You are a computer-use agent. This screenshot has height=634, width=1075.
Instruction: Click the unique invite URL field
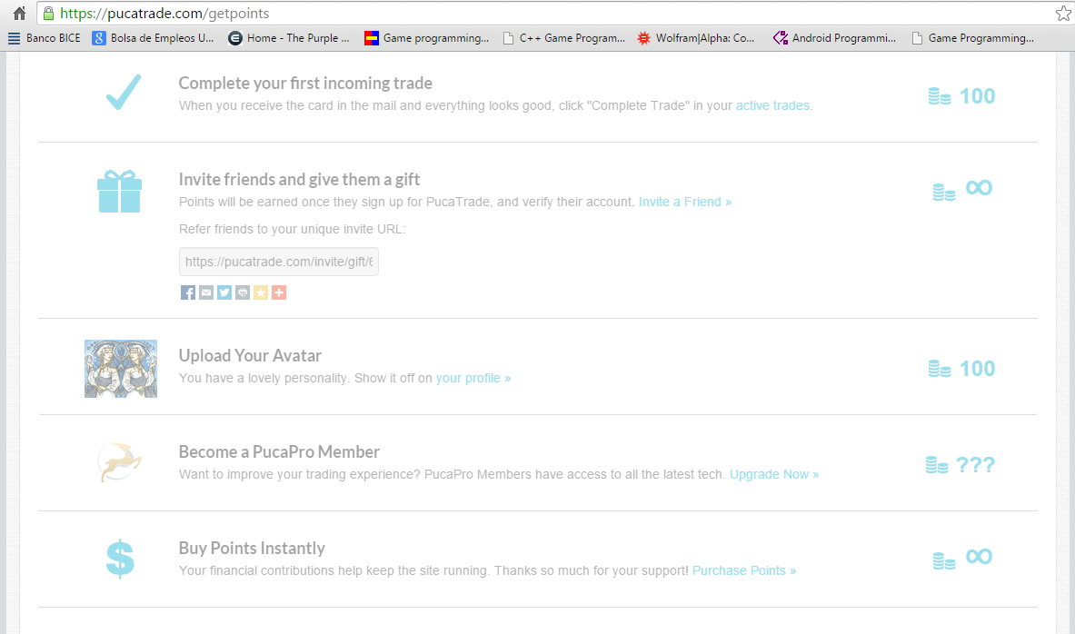pos(279,262)
